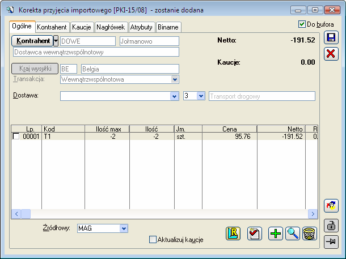346x259 pixels.
Task: Click the Ilość column header
Action: coord(152,129)
